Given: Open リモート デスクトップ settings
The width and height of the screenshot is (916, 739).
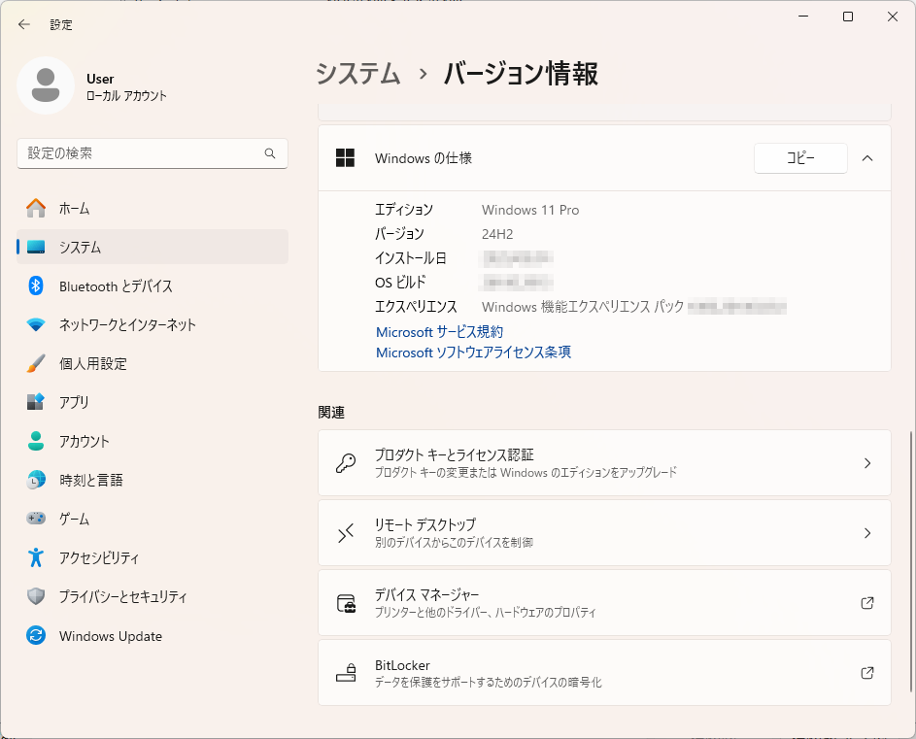Looking at the screenshot, I should pyautogui.click(x=604, y=533).
